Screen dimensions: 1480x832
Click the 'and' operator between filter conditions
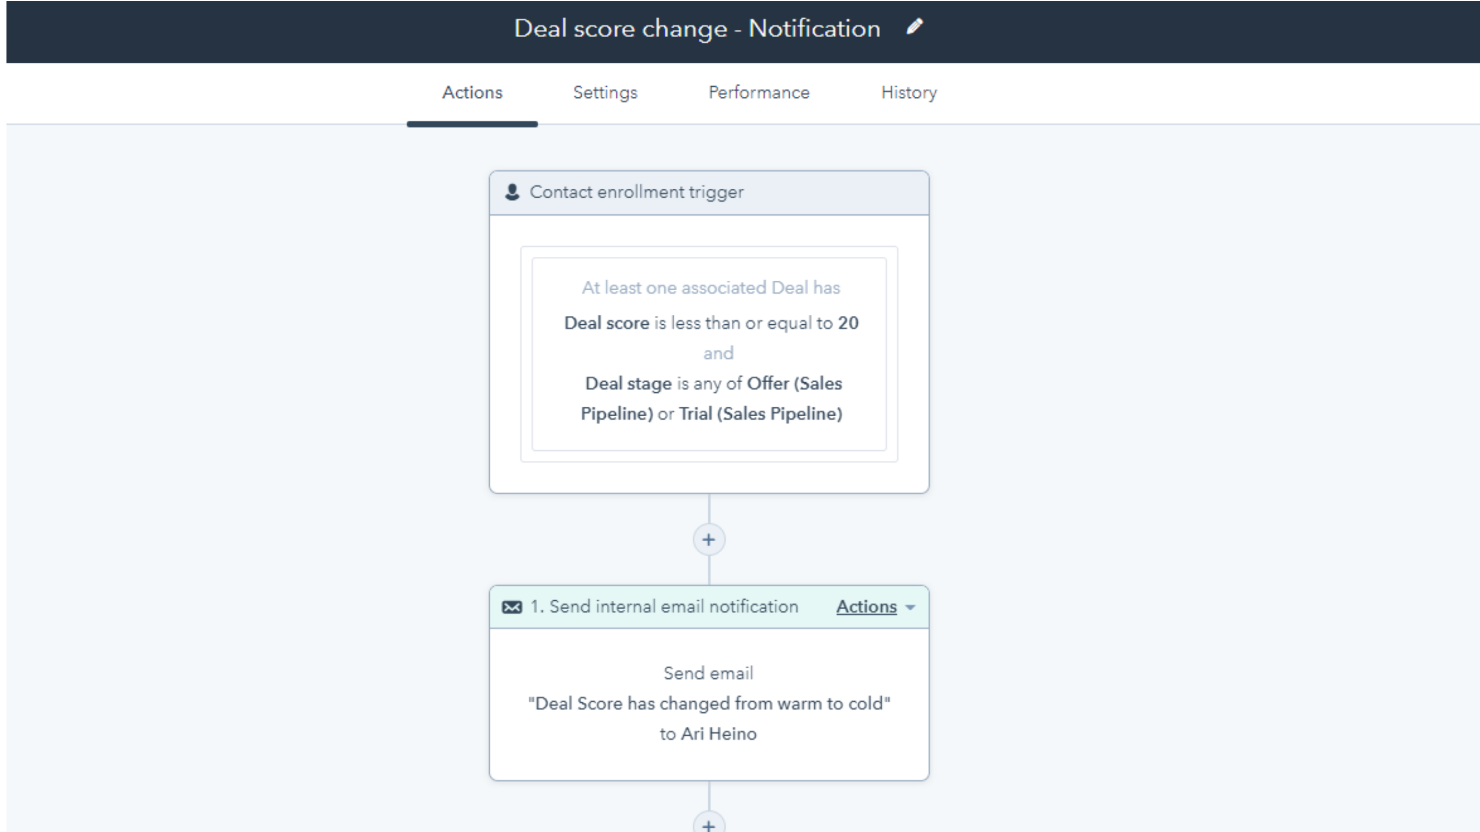click(718, 353)
